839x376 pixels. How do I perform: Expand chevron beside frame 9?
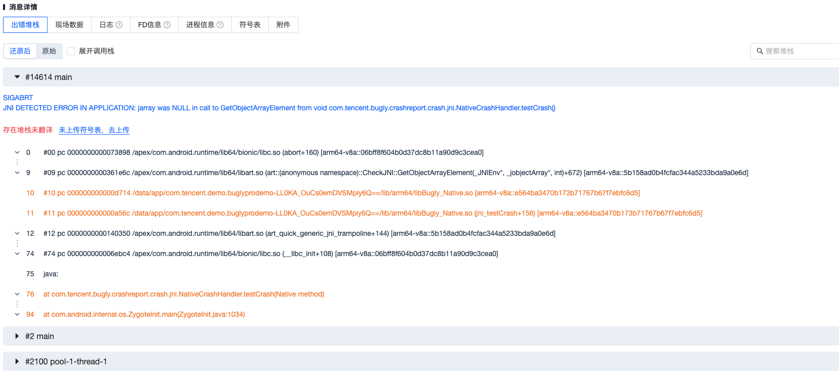tap(17, 173)
